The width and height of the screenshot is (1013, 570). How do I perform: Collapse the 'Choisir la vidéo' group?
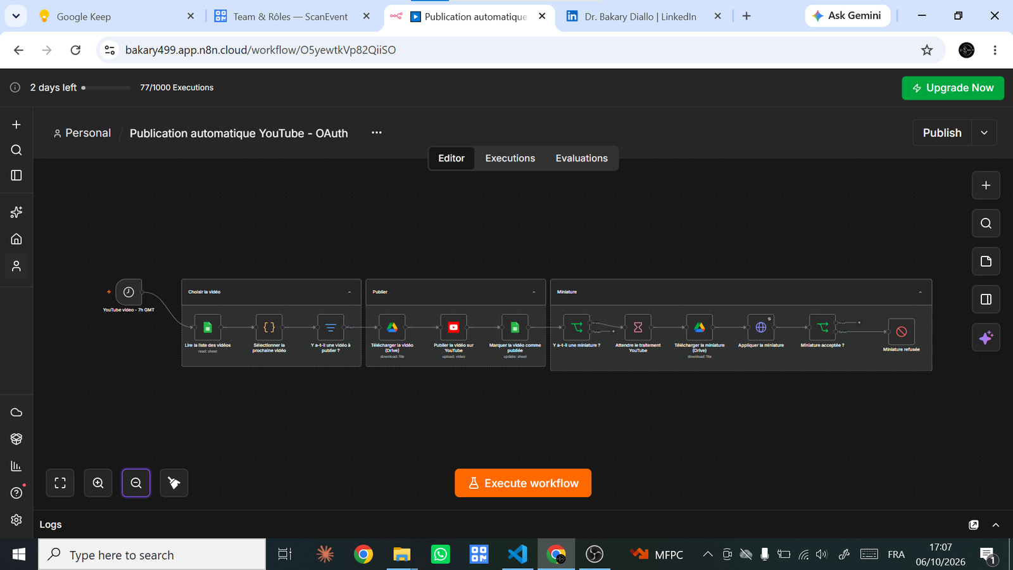349,292
